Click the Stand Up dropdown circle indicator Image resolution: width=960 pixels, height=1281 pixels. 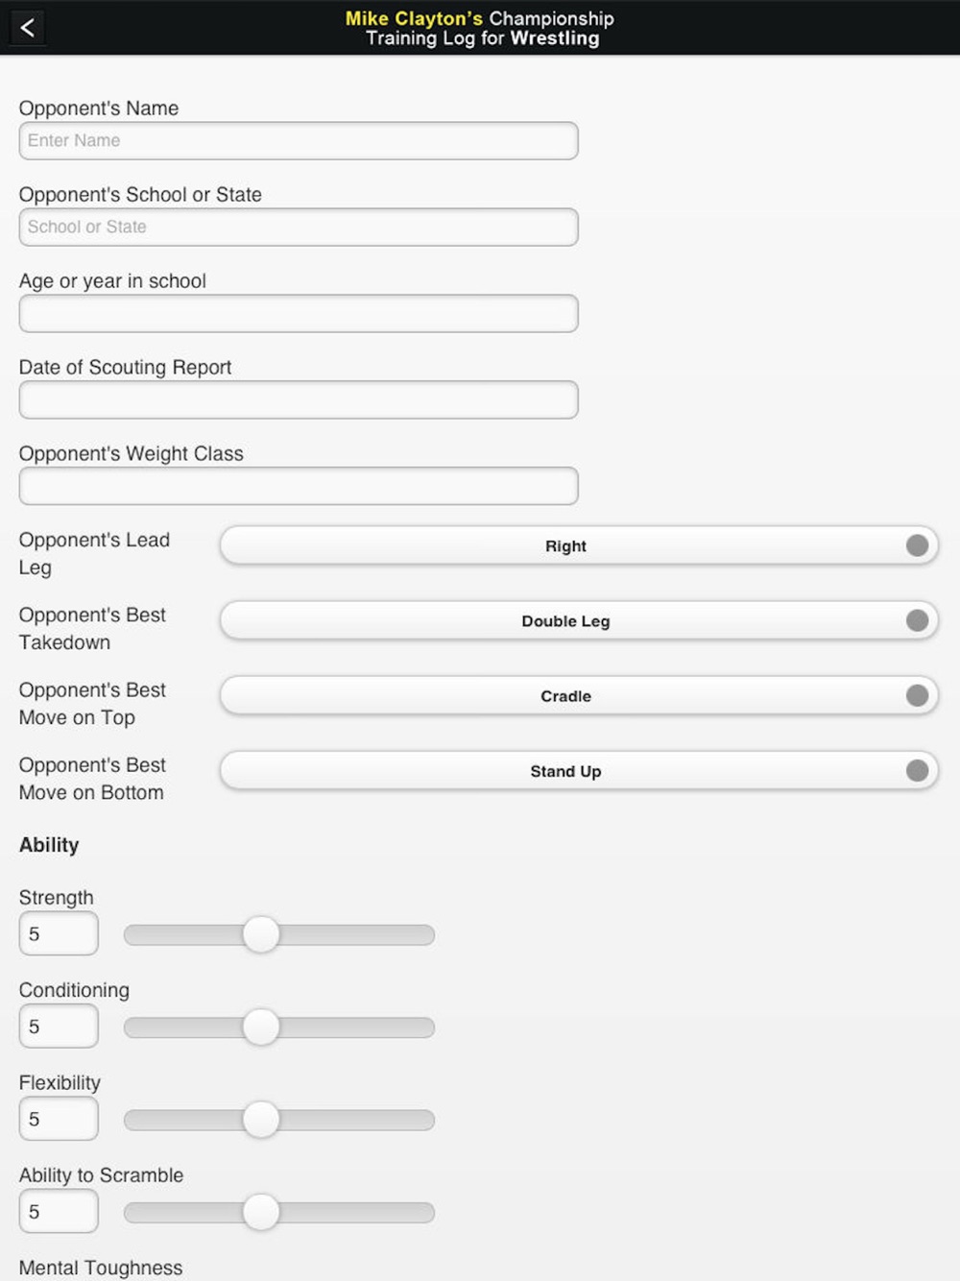pyautogui.click(x=917, y=770)
